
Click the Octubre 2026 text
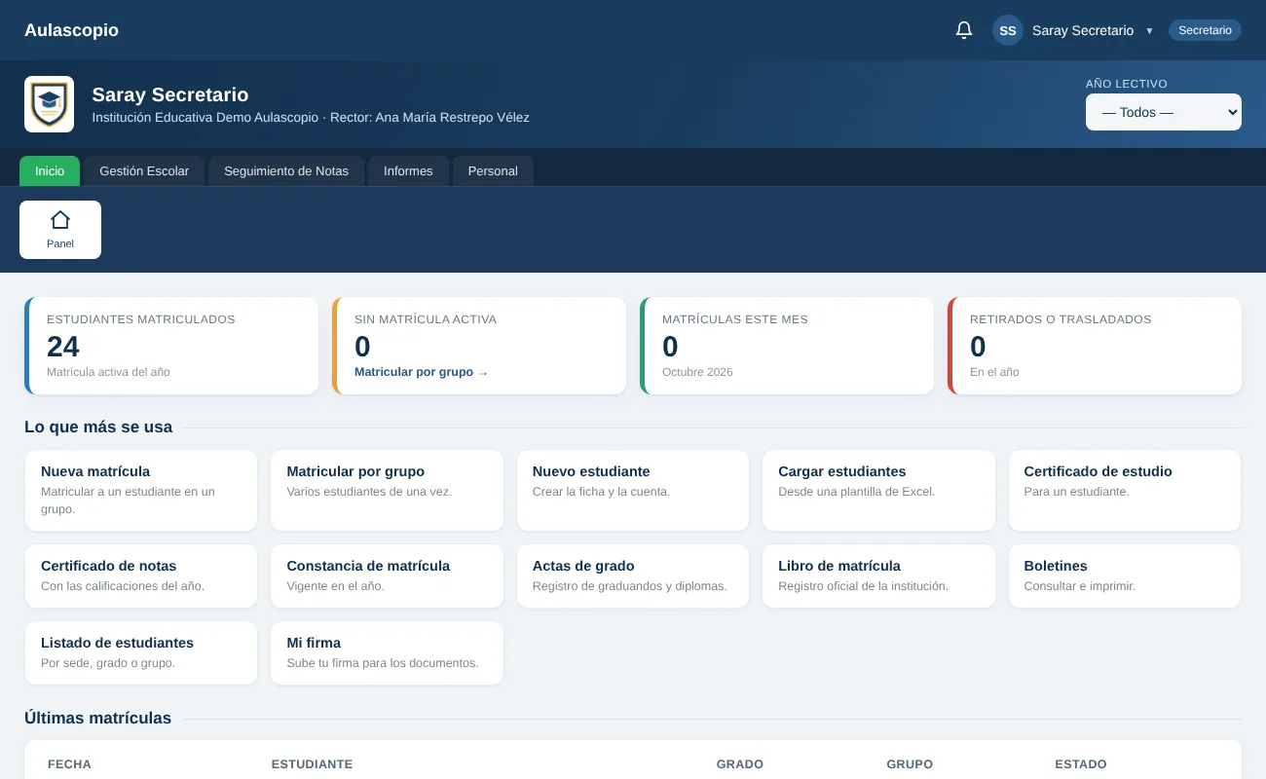pos(697,372)
